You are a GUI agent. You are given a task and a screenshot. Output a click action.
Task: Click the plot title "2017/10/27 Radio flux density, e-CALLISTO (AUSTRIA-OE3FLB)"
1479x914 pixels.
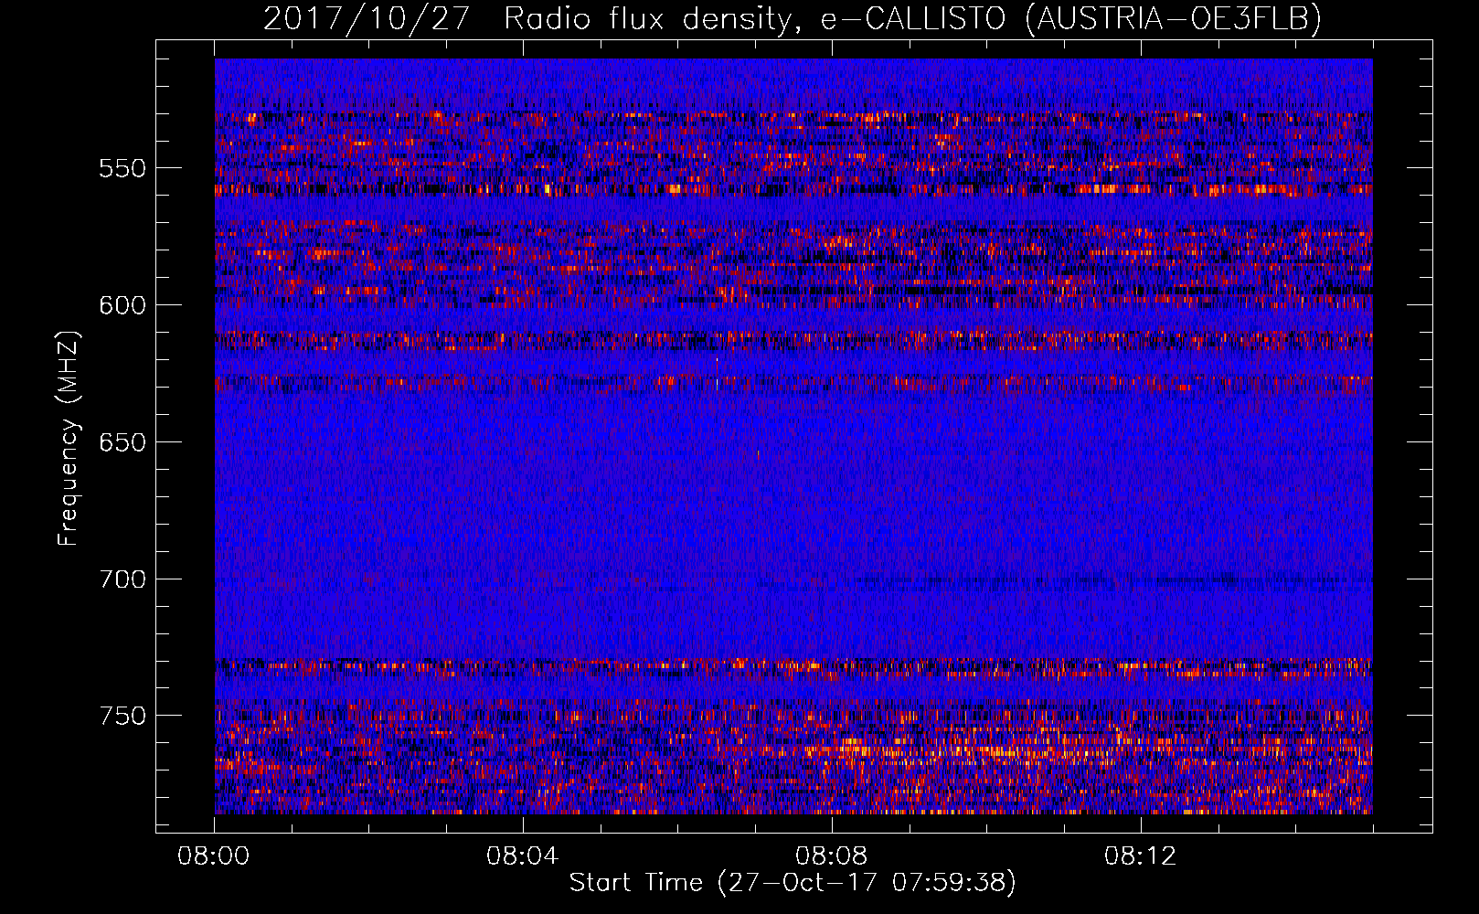pos(793,18)
